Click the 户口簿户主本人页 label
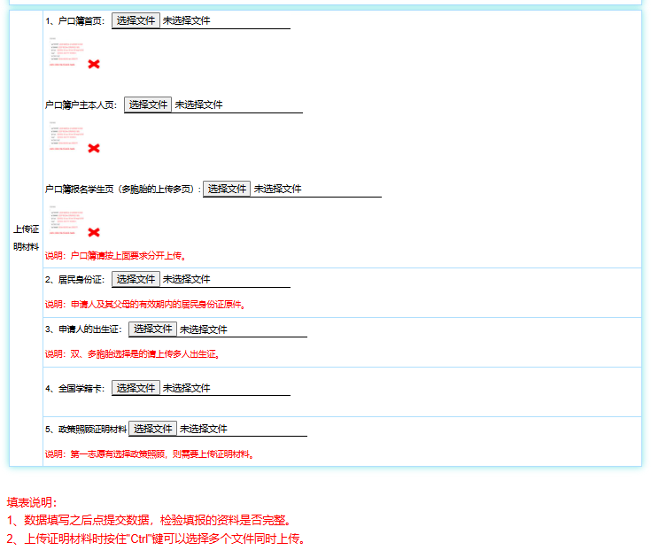 coord(81,105)
